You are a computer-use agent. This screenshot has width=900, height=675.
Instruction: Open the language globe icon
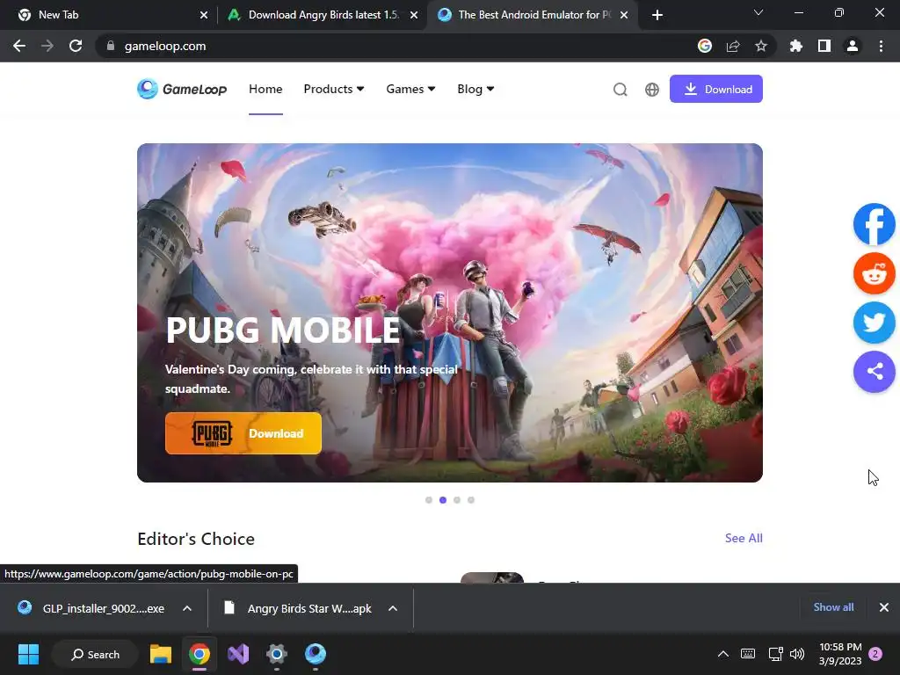[x=652, y=90]
